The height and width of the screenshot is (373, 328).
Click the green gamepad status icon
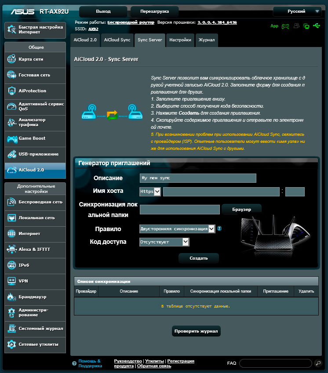[x=285, y=26]
